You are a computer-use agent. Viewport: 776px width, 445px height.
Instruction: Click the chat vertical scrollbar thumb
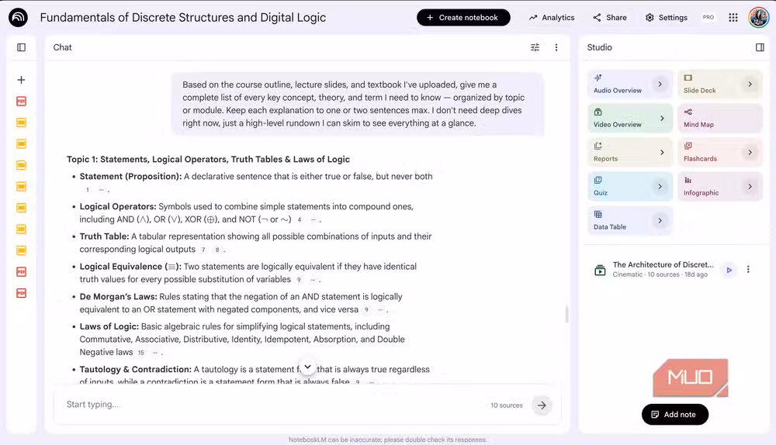point(566,314)
